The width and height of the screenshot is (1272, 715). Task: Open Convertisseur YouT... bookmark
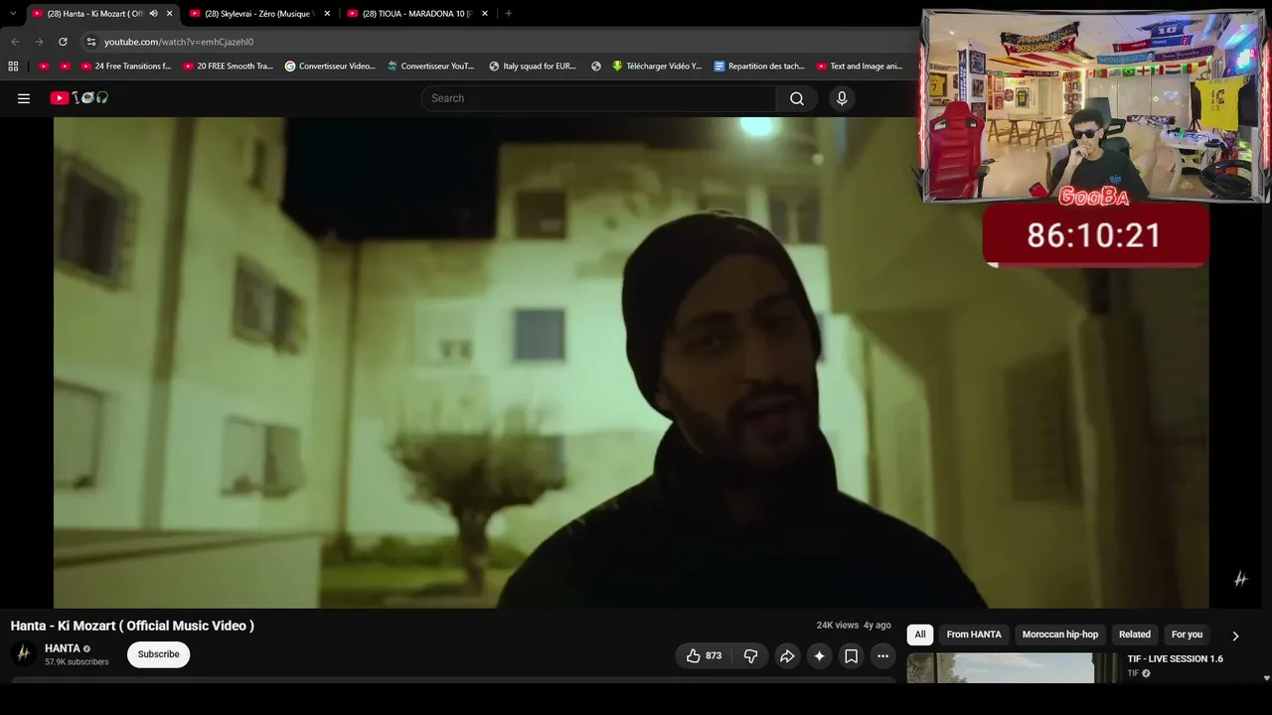pos(430,67)
